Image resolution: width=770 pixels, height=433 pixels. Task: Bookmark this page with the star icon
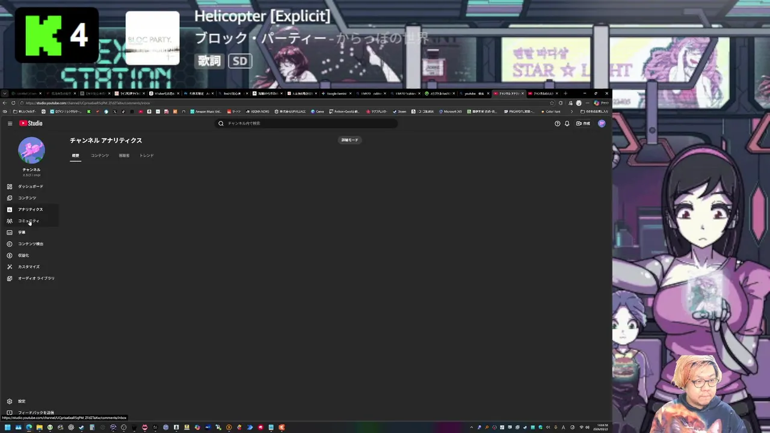[x=552, y=103]
